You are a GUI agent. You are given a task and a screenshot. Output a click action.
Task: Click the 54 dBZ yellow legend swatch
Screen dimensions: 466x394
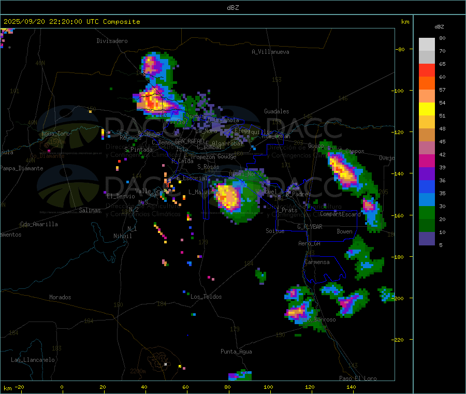427,109
